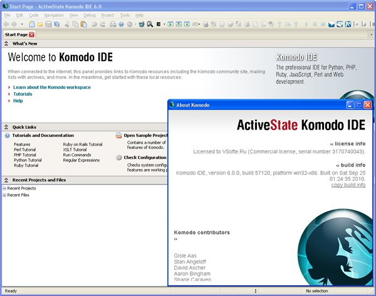The height and width of the screenshot is (296, 376).
Task: Click the Open Sample Project heading
Action: [x=145, y=136]
